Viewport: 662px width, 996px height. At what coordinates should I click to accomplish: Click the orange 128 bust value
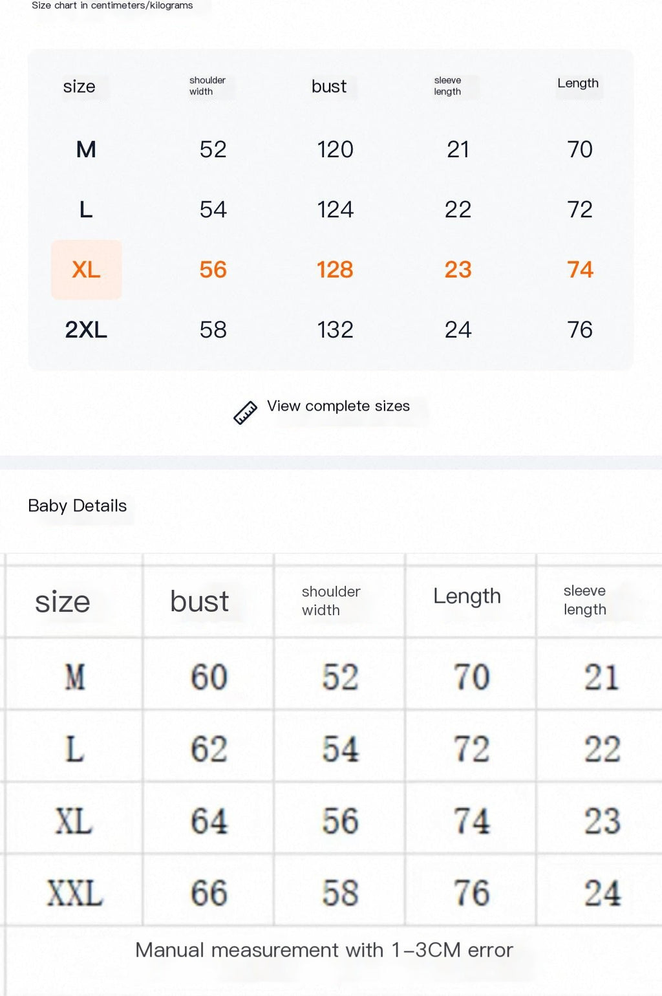click(335, 270)
